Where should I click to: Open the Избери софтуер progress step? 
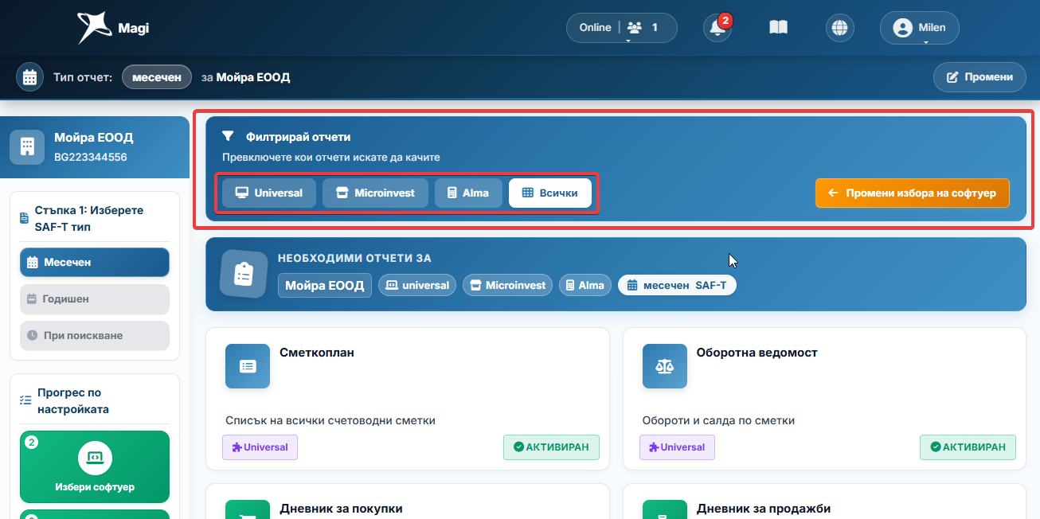[95, 466]
